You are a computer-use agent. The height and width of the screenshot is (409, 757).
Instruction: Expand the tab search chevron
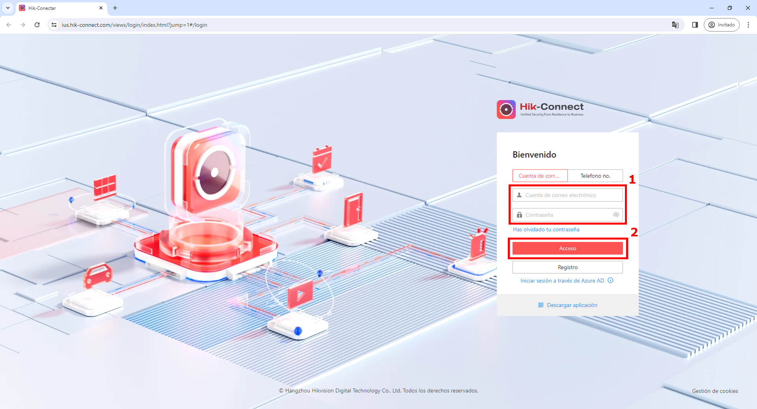[8, 8]
